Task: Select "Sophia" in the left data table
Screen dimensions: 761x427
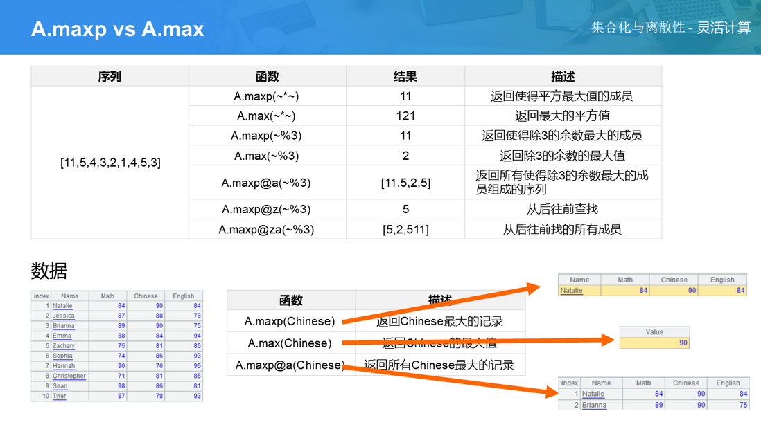Action: (62, 356)
